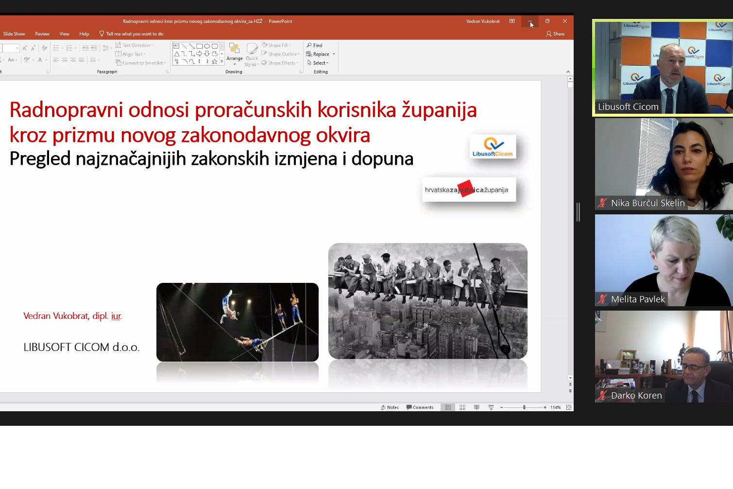Switch to the Review ribbon tab
The image size is (733, 489).
coord(42,34)
